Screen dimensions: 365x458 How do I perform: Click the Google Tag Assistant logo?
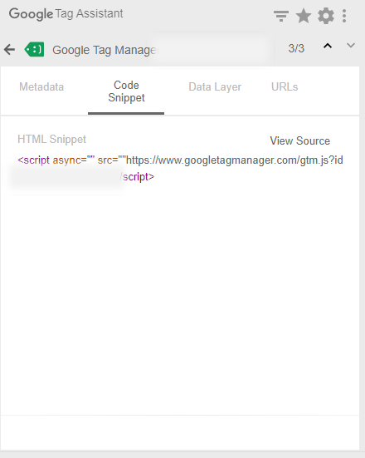pos(66,14)
